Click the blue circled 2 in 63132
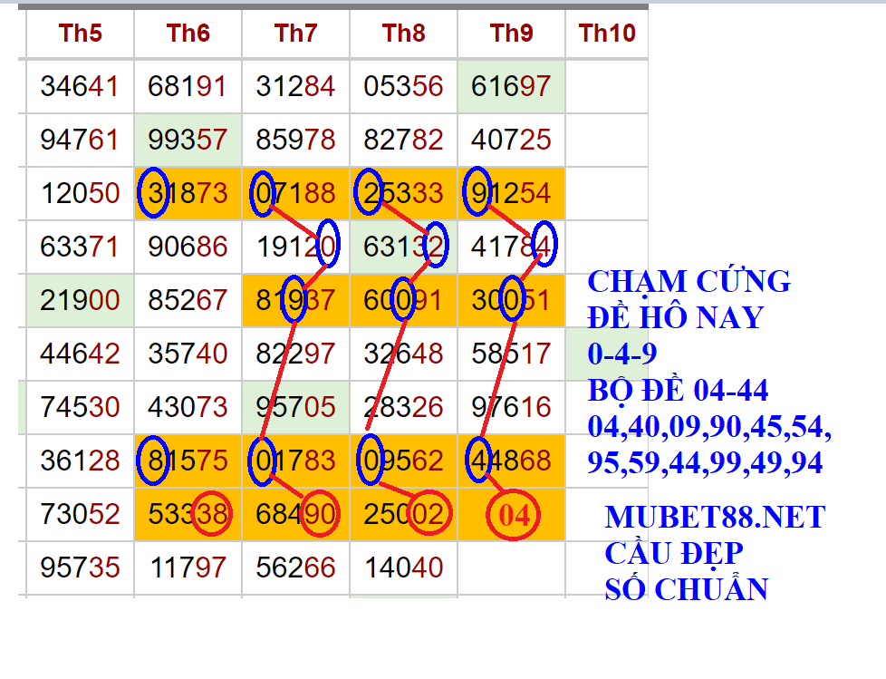Screen dimensions: 886x679 (436, 245)
